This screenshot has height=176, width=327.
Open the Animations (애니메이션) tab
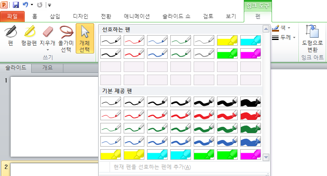tap(137, 16)
